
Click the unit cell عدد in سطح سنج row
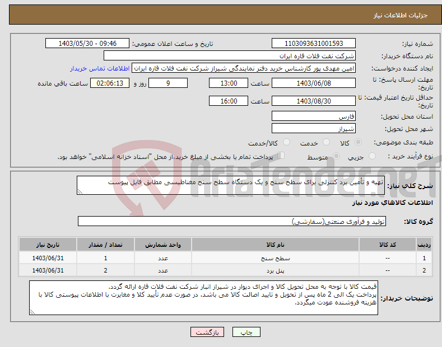click(x=163, y=258)
